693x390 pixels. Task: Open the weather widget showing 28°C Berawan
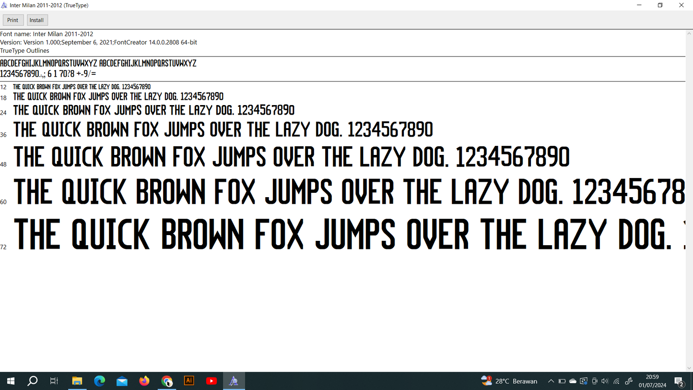coord(509,381)
